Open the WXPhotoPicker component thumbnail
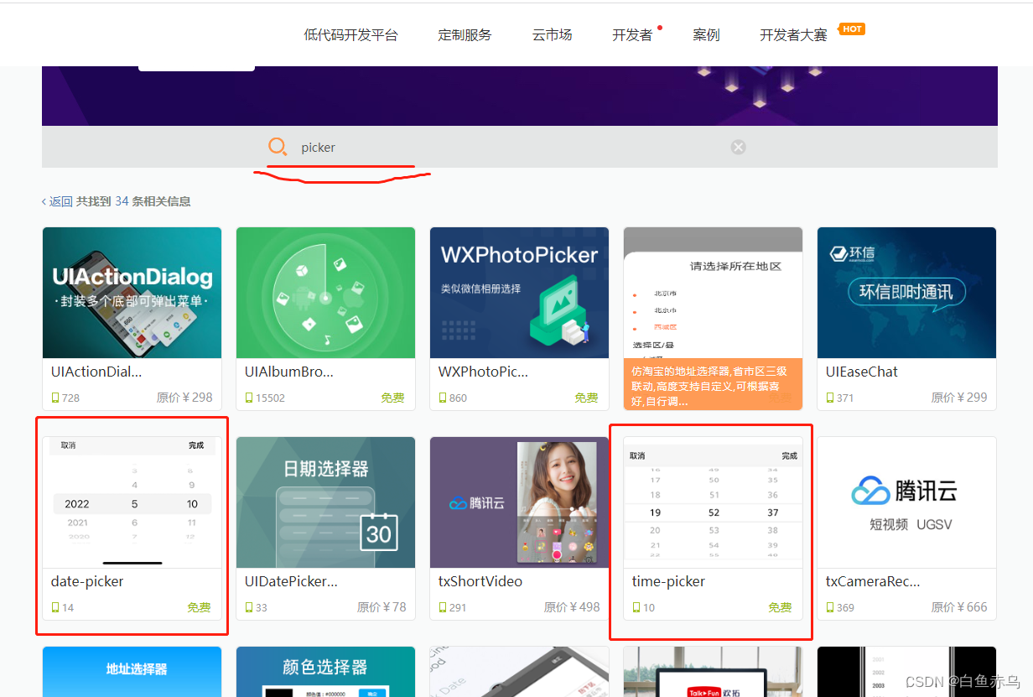1033x697 pixels. click(x=519, y=292)
